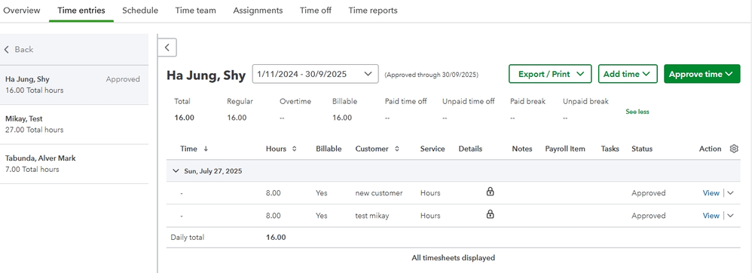The image size is (752, 273).
Task: Go to Assignments tab
Action: [258, 11]
